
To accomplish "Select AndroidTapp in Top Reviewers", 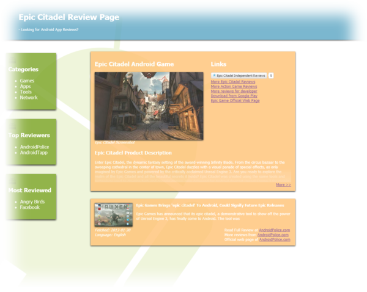I will pos(34,153).
